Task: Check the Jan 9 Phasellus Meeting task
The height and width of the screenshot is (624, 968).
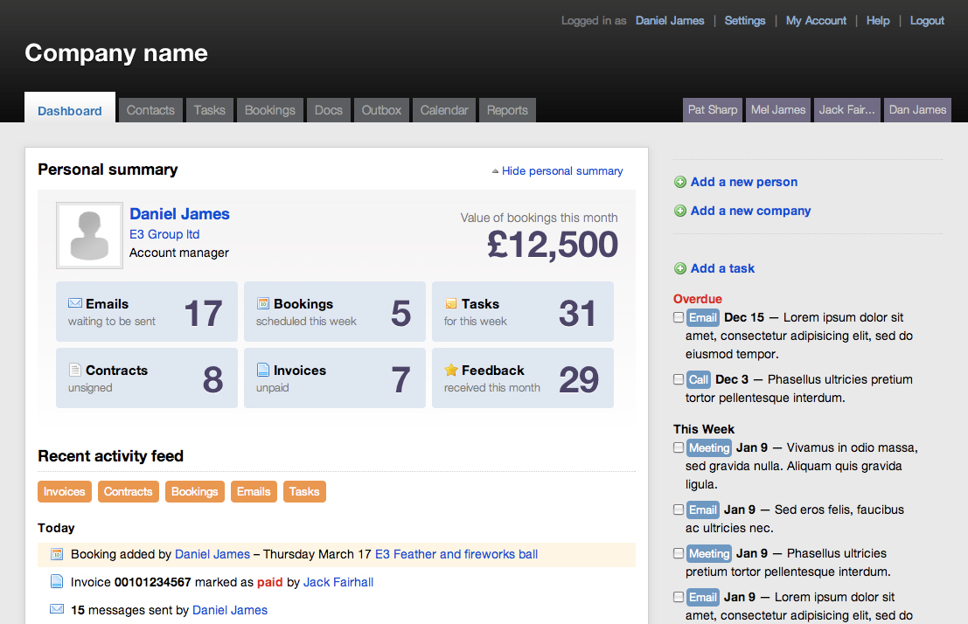Action: point(679,553)
